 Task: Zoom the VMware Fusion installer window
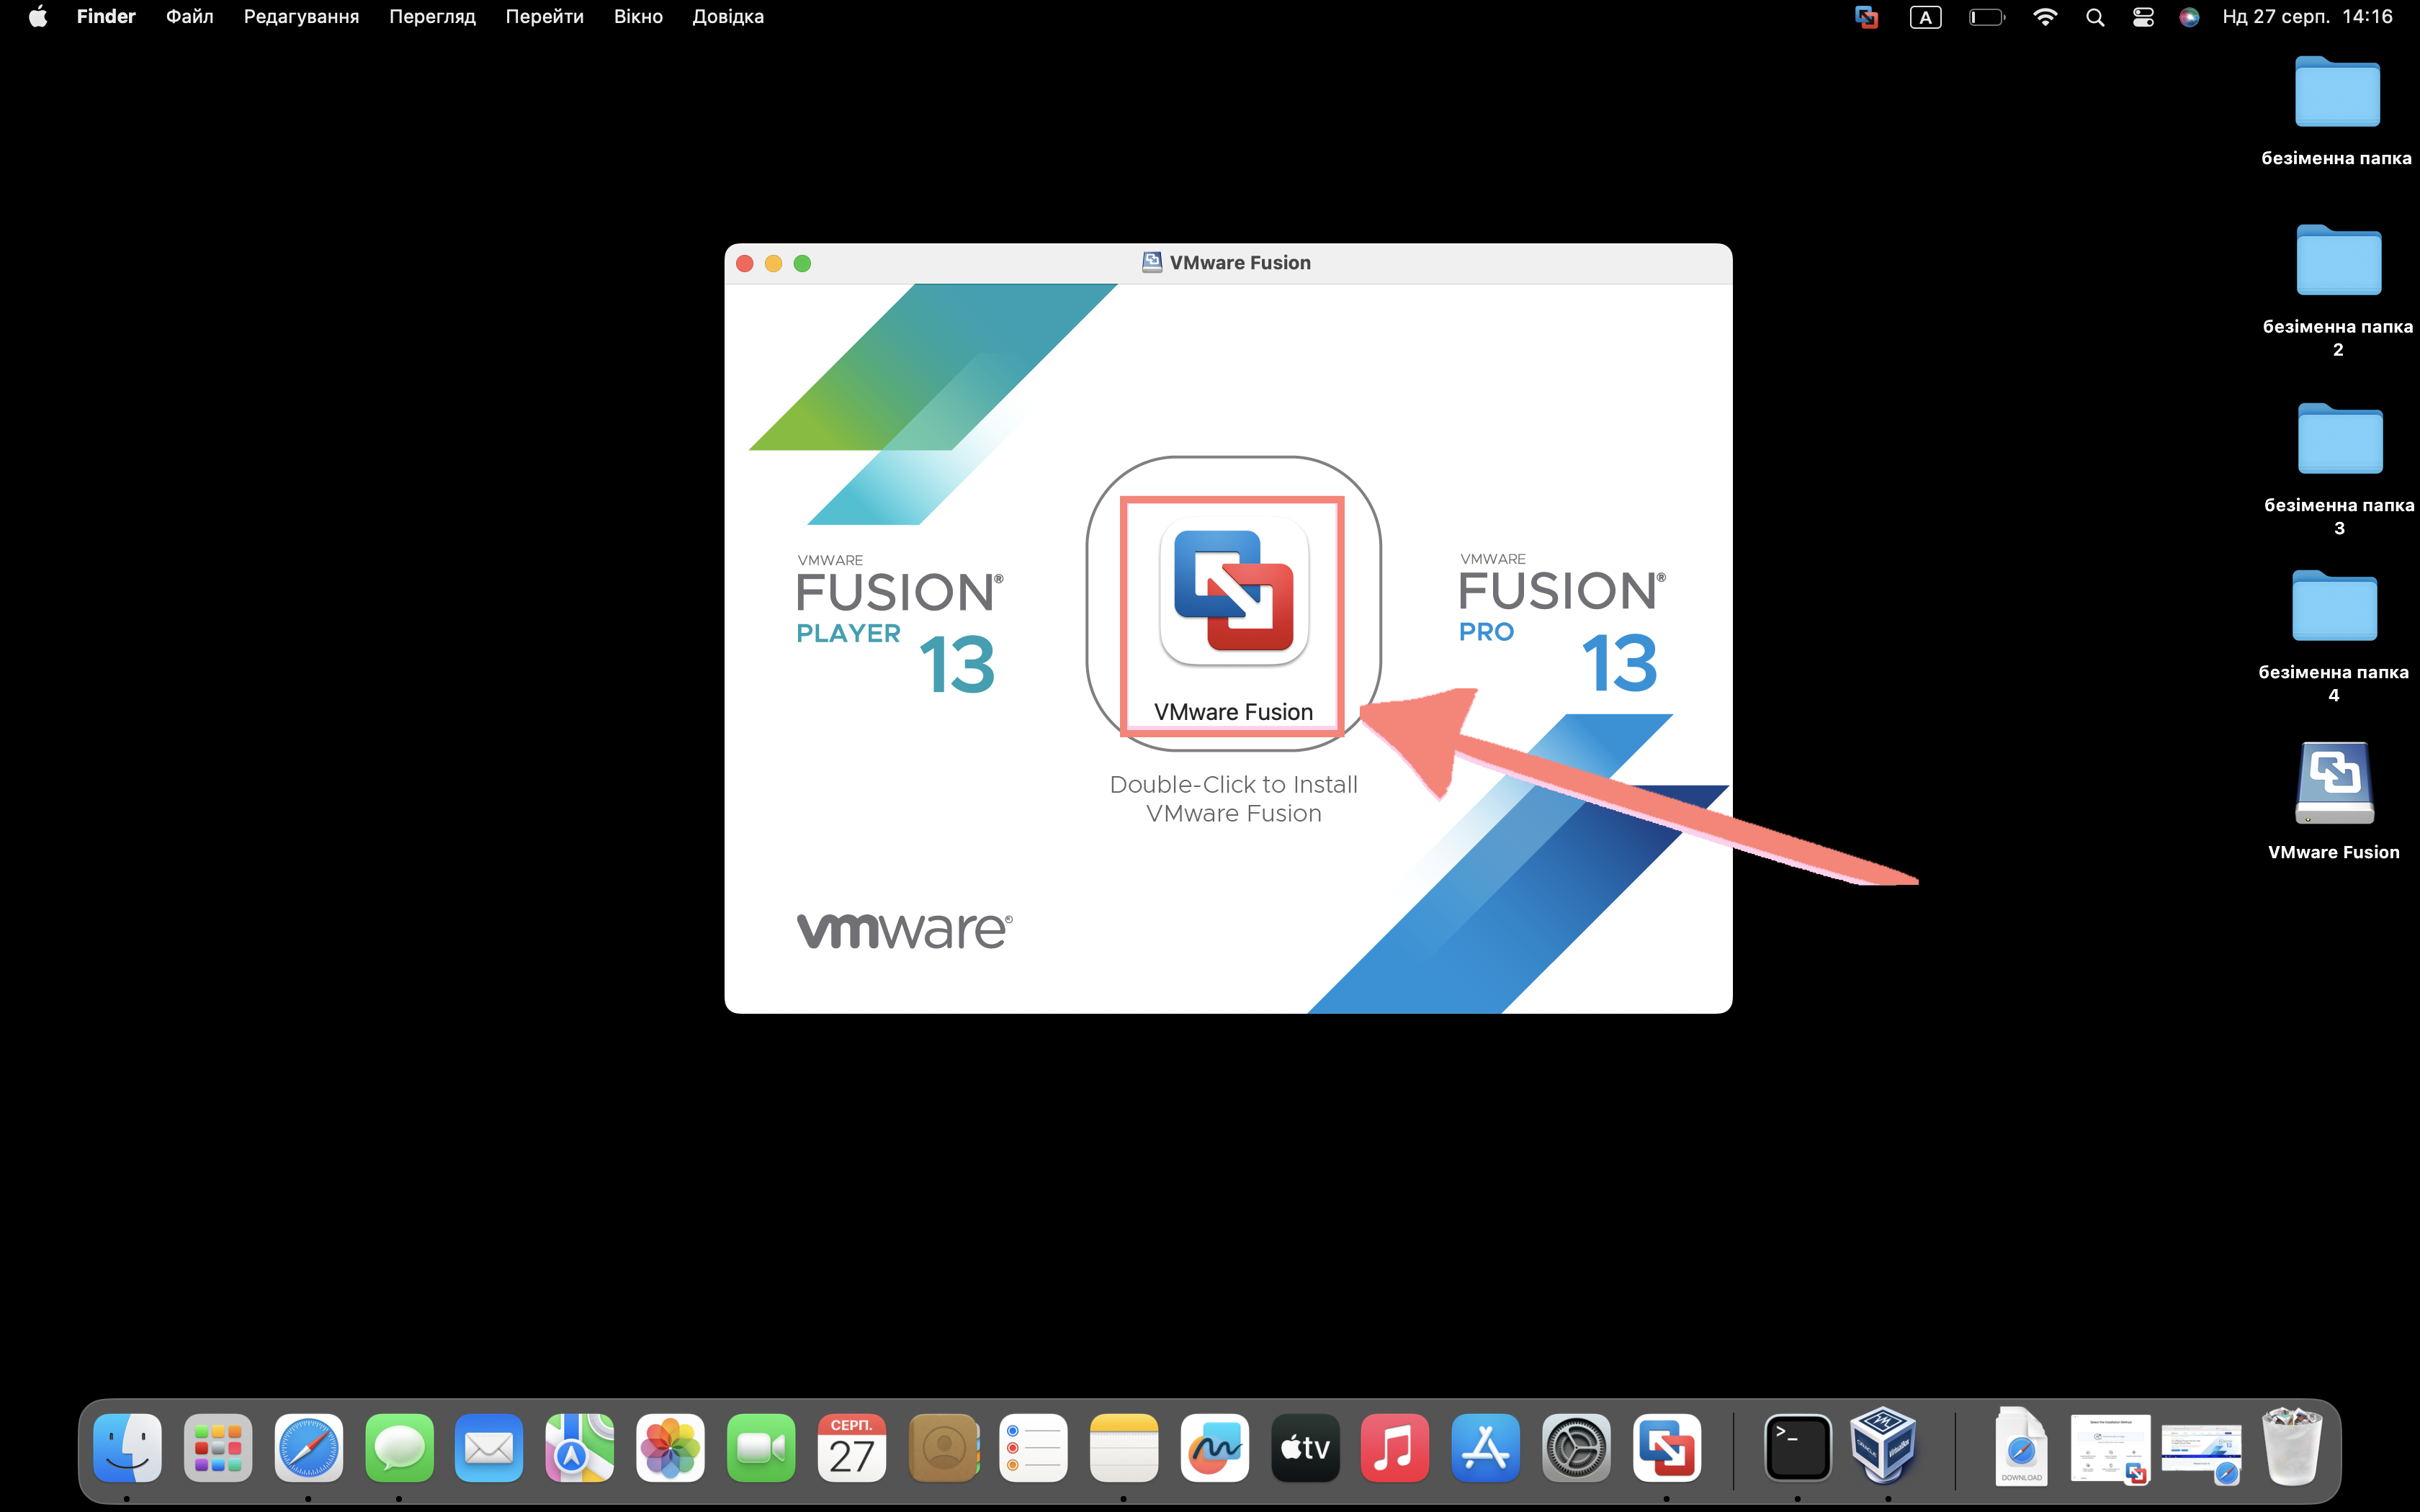pyautogui.click(x=802, y=263)
